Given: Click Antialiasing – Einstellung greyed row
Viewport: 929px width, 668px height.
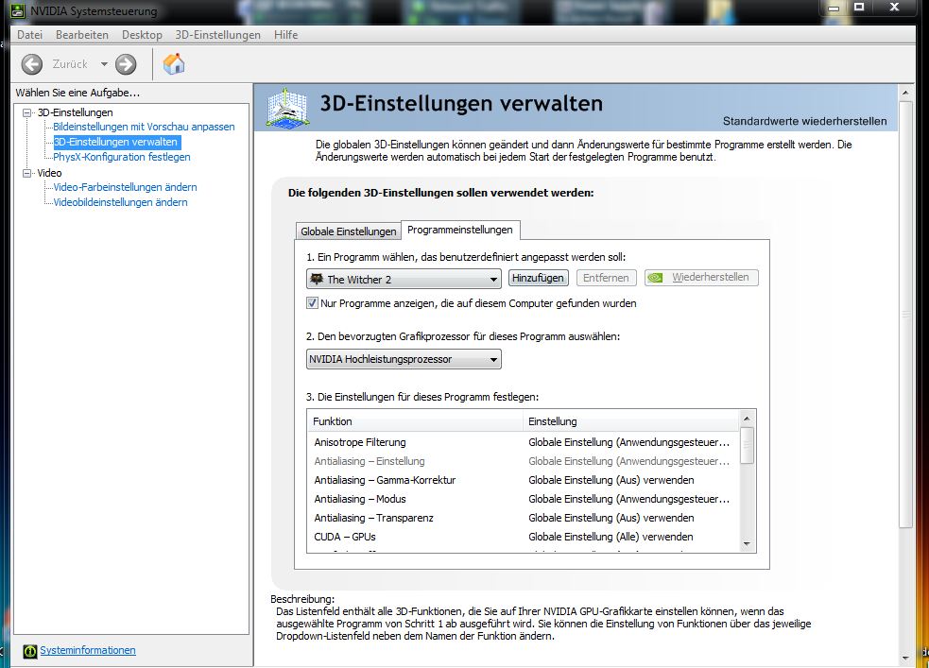Looking at the screenshot, I should coord(524,461).
